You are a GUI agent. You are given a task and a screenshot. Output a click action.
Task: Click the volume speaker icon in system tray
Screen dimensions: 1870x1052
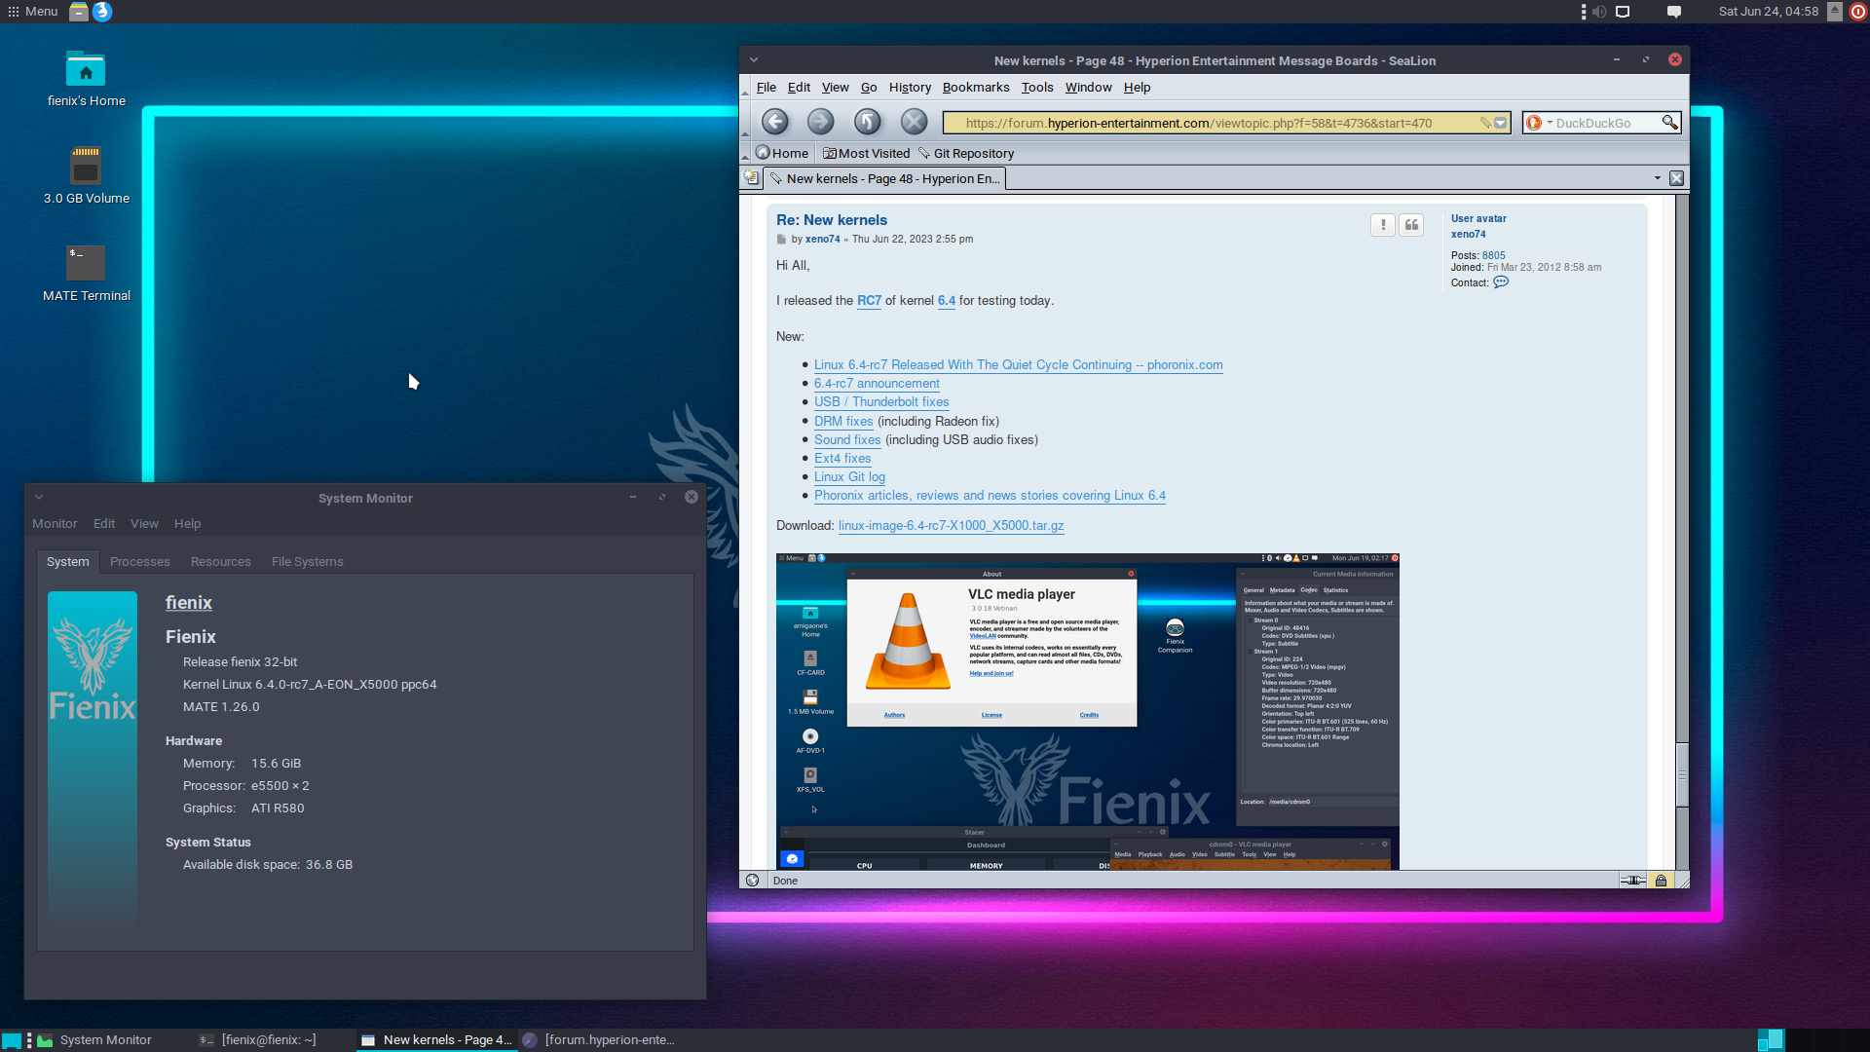point(1598,12)
